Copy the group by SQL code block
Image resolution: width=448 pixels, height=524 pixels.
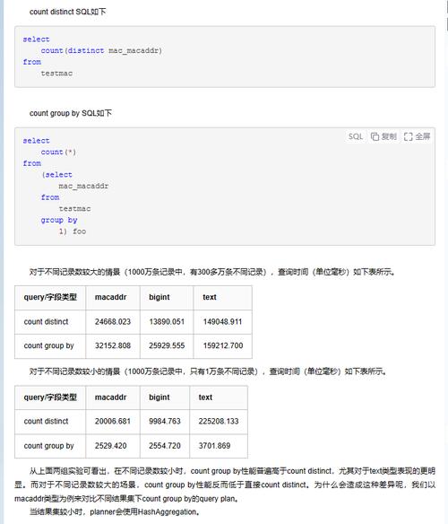383,136
